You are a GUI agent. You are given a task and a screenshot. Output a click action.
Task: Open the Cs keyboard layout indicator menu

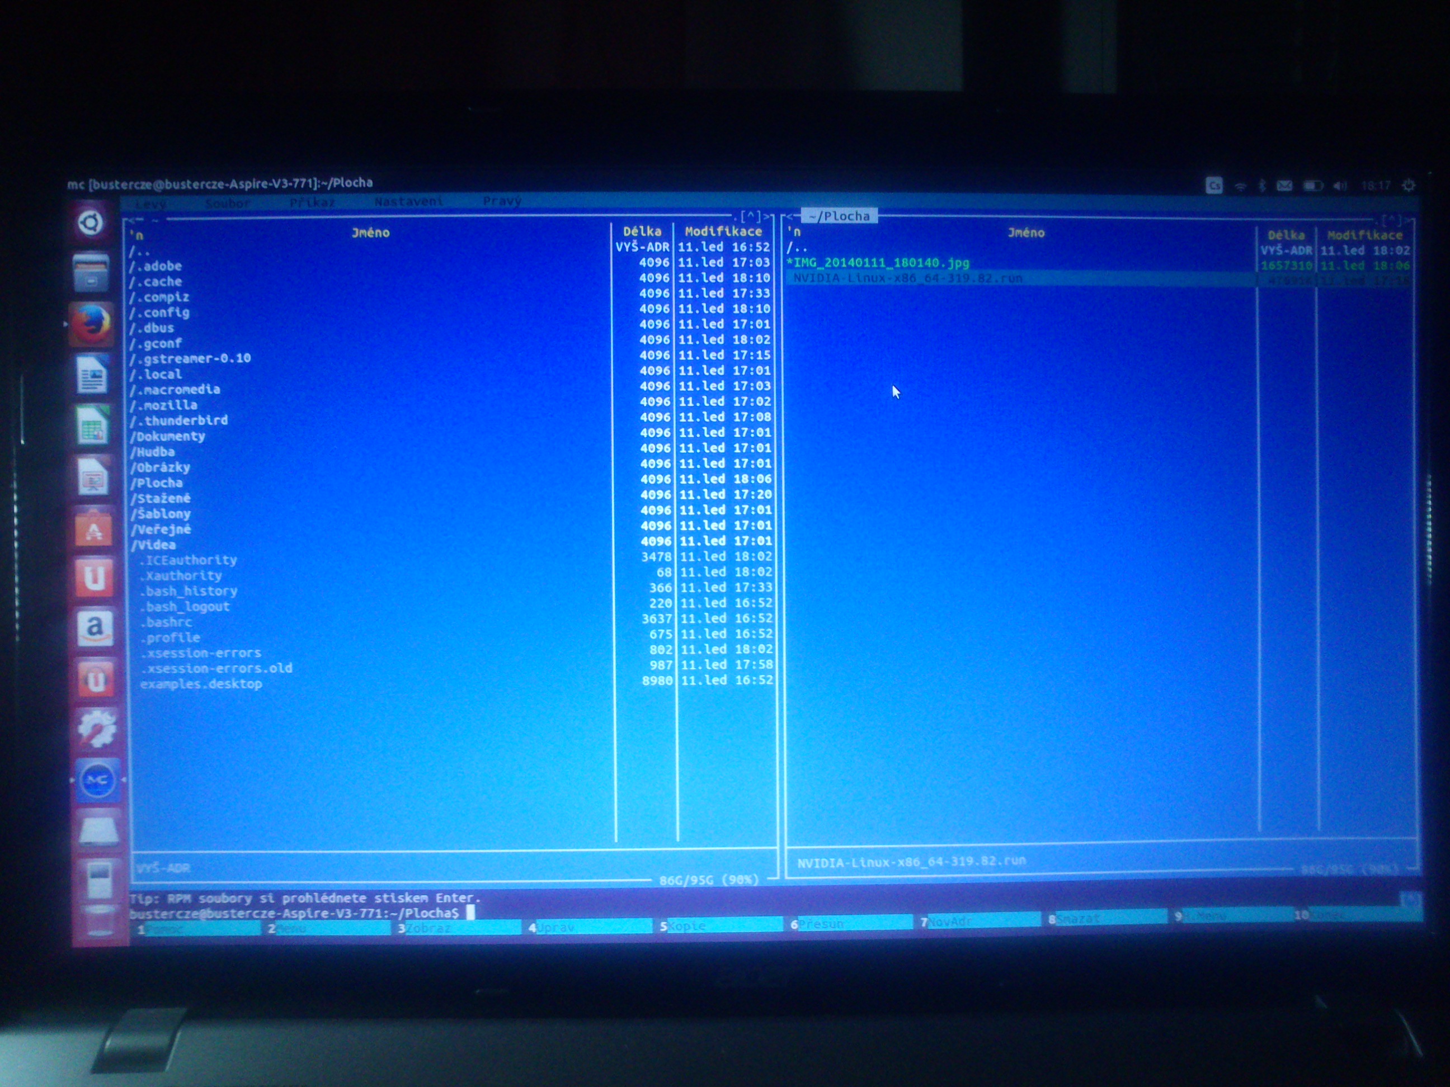(1214, 186)
